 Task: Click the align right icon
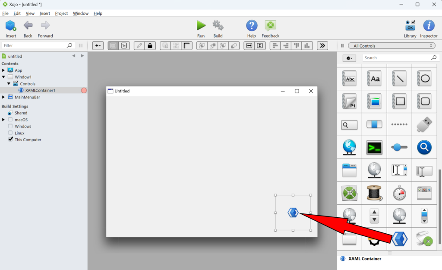click(x=286, y=45)
